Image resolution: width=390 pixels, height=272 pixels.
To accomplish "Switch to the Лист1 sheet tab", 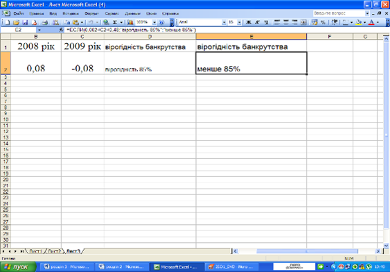I will tap(35, 251).
